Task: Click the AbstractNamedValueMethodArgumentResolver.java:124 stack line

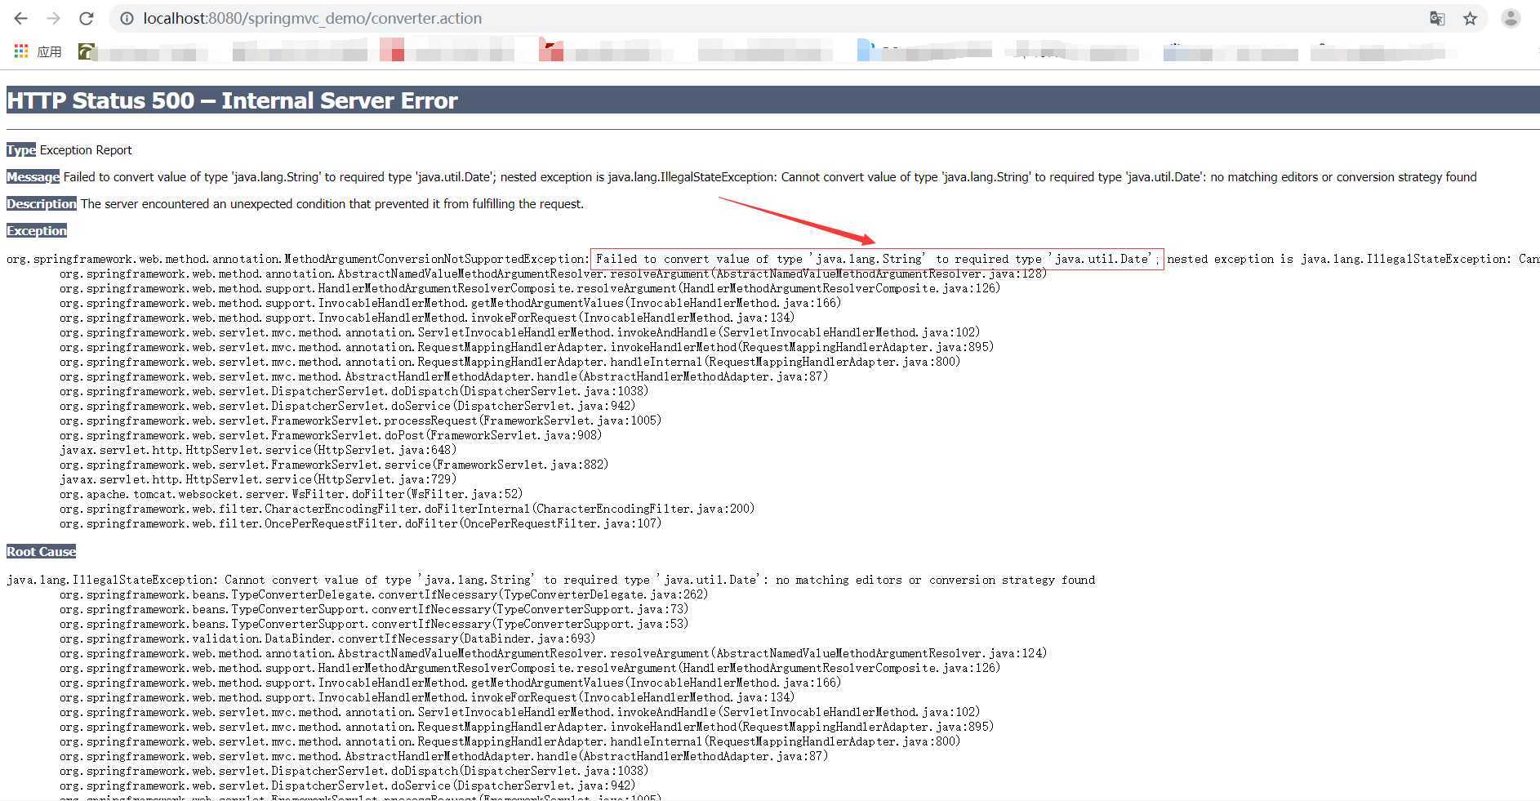Action: click(x=553, y=653)
